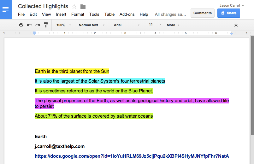Viewport: 254px width, 164px height.
Task: Expand the Normal text style dropdown
Action: click(x=92, y=25)
